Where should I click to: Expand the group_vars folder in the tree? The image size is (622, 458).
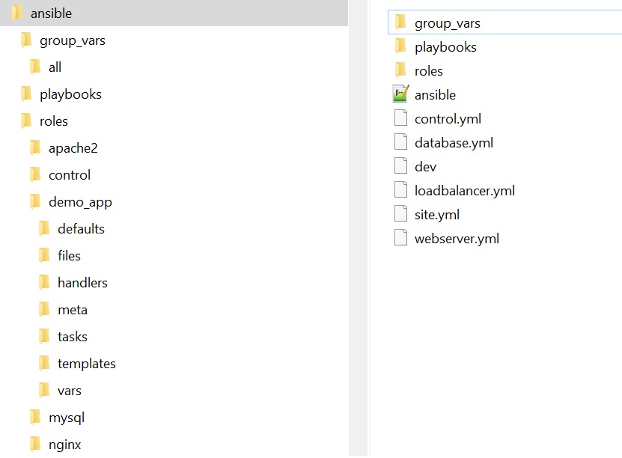click(x=72, y=40)
